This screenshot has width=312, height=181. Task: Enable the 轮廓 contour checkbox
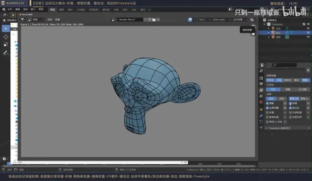click(x=268, y=113)
